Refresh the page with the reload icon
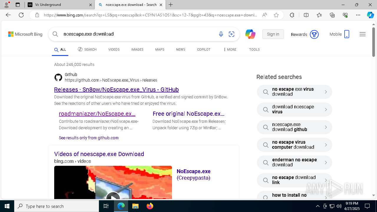The image size is (377, 212). 21,15
